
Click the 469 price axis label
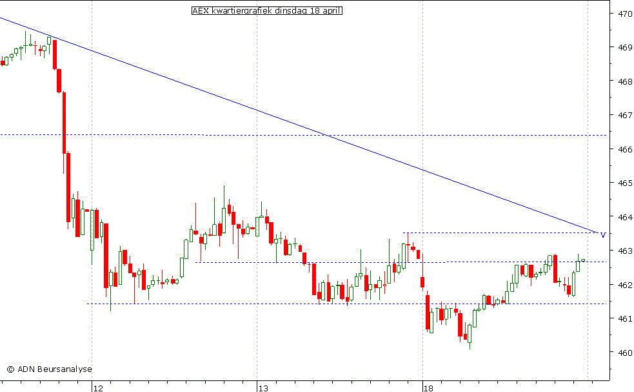click(x=625, y=47)
